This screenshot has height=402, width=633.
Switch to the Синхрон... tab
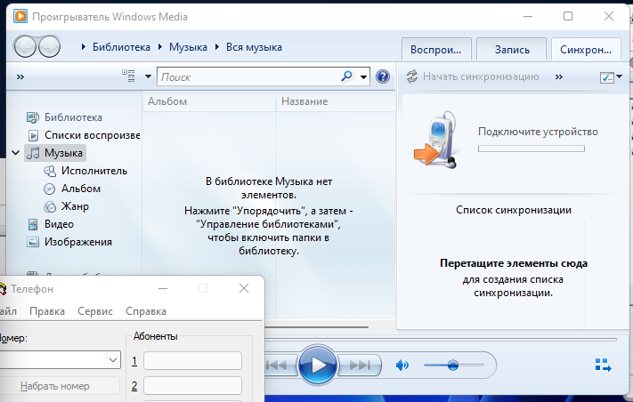586,50
